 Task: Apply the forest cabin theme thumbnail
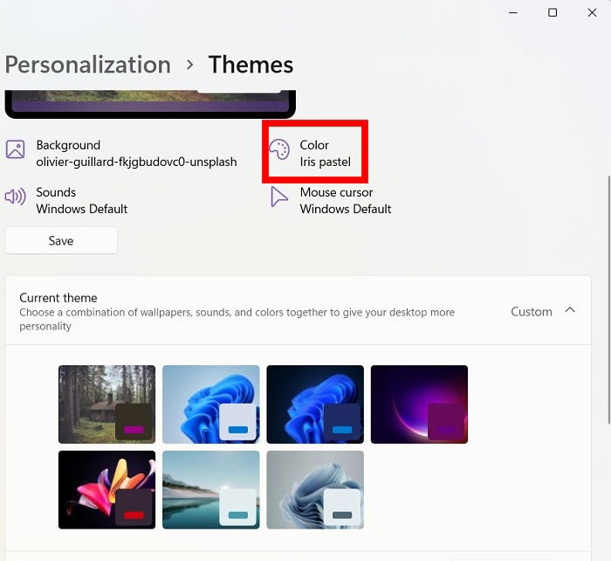pos(106,405)
